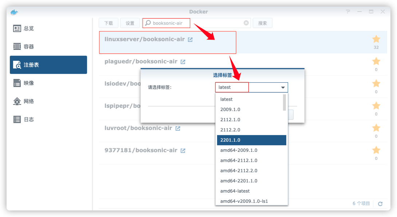
Task: Choose the latest tag from dropdown list
Action: (251, 99)
